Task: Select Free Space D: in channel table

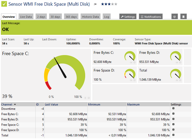Action: (10, 130)
